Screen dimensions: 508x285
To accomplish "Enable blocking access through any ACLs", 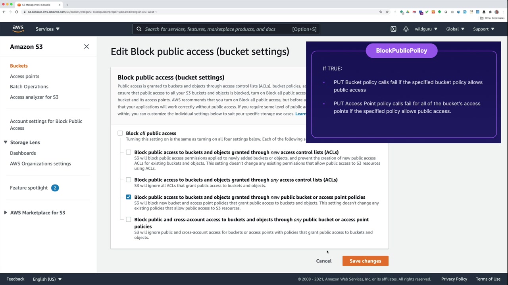I will click(129, 180).
